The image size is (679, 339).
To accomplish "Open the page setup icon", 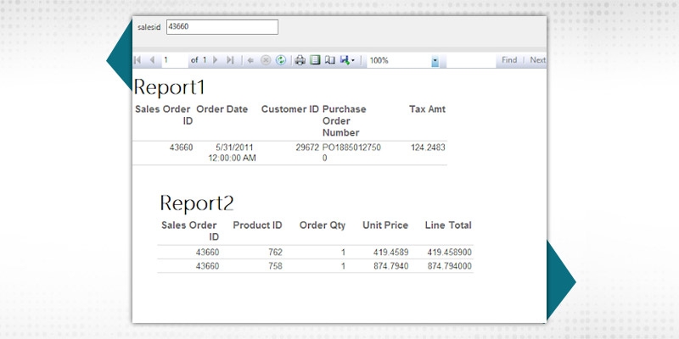I will click(330, 60).
